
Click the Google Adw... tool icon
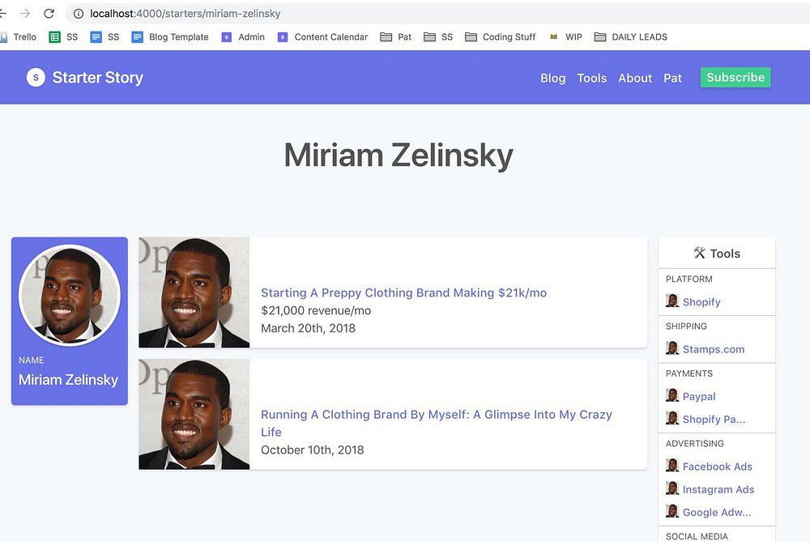coord(672,511)
